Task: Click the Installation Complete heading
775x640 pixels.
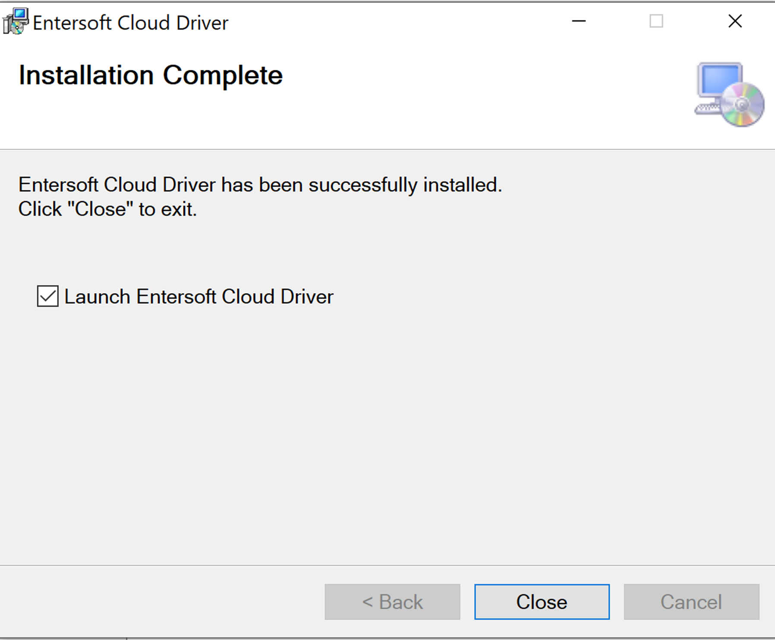Action: (x=151, y=76)
